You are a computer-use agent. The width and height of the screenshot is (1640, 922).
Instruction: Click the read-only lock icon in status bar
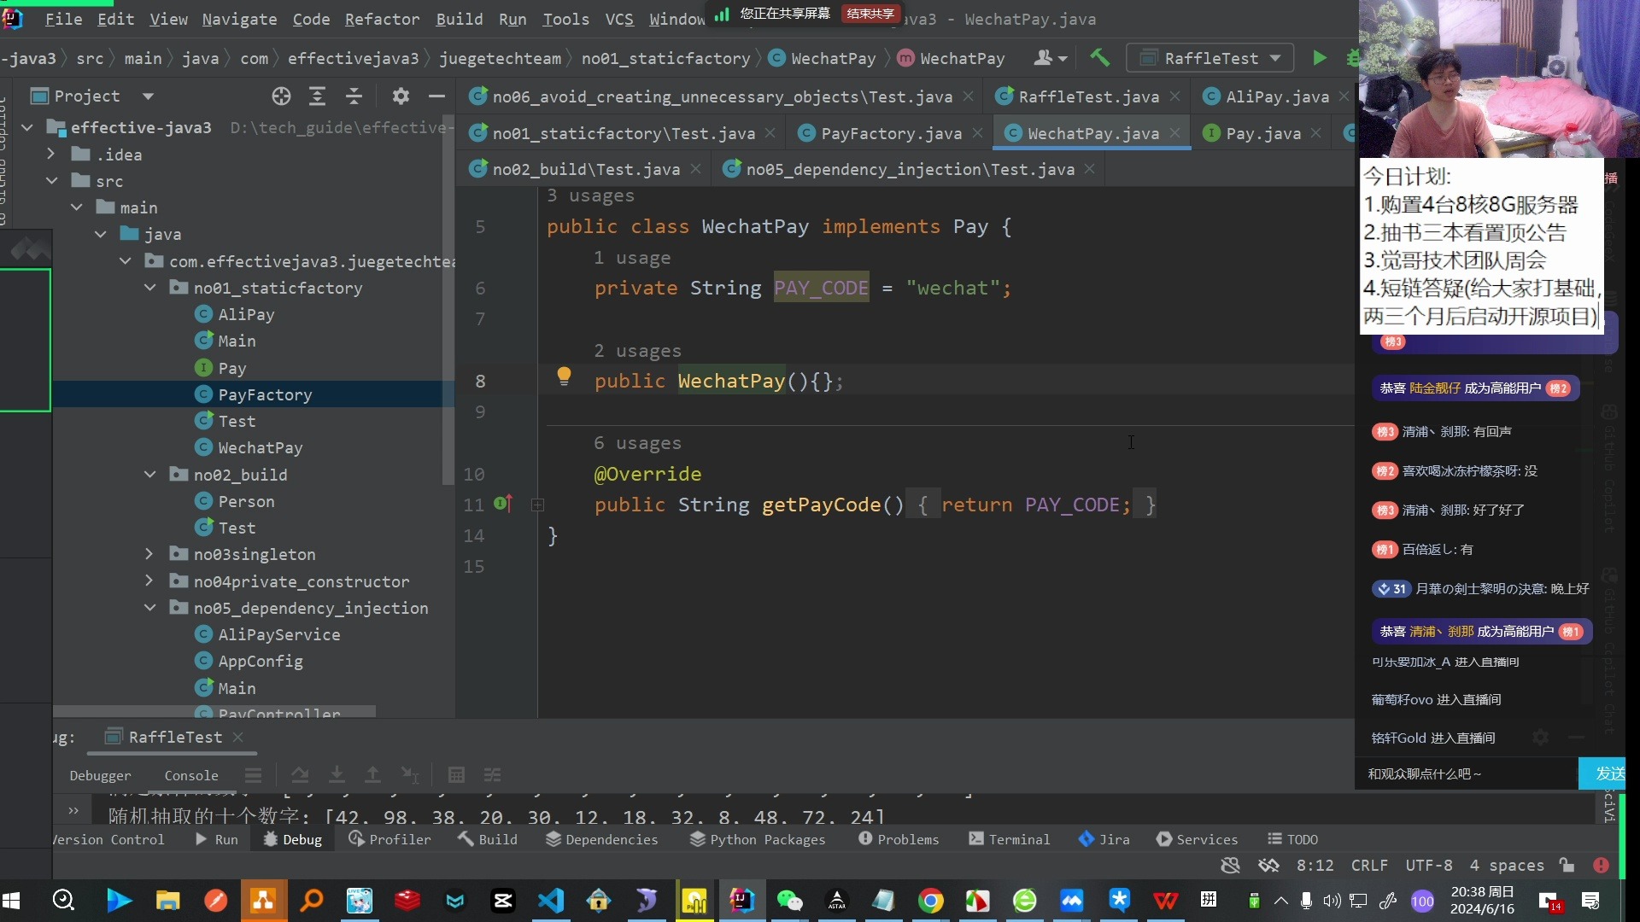click(1567, 865)
